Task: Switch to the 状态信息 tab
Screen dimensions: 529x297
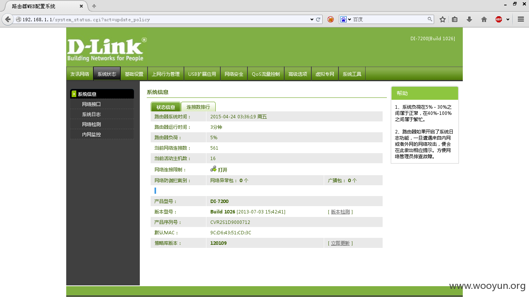Action: click(166, 107)
